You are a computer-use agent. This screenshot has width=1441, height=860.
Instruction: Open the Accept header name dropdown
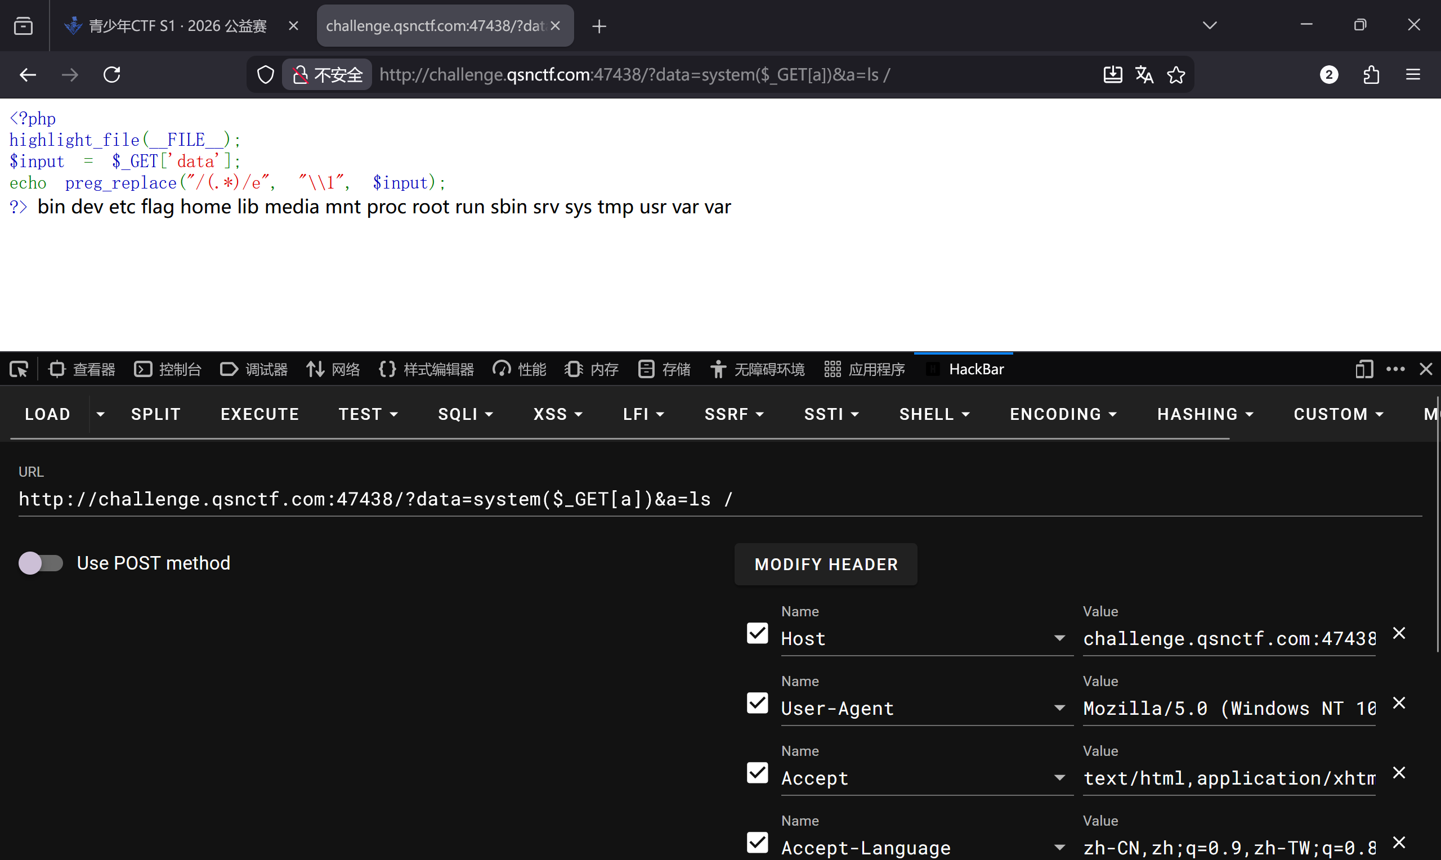[1059, 778]
